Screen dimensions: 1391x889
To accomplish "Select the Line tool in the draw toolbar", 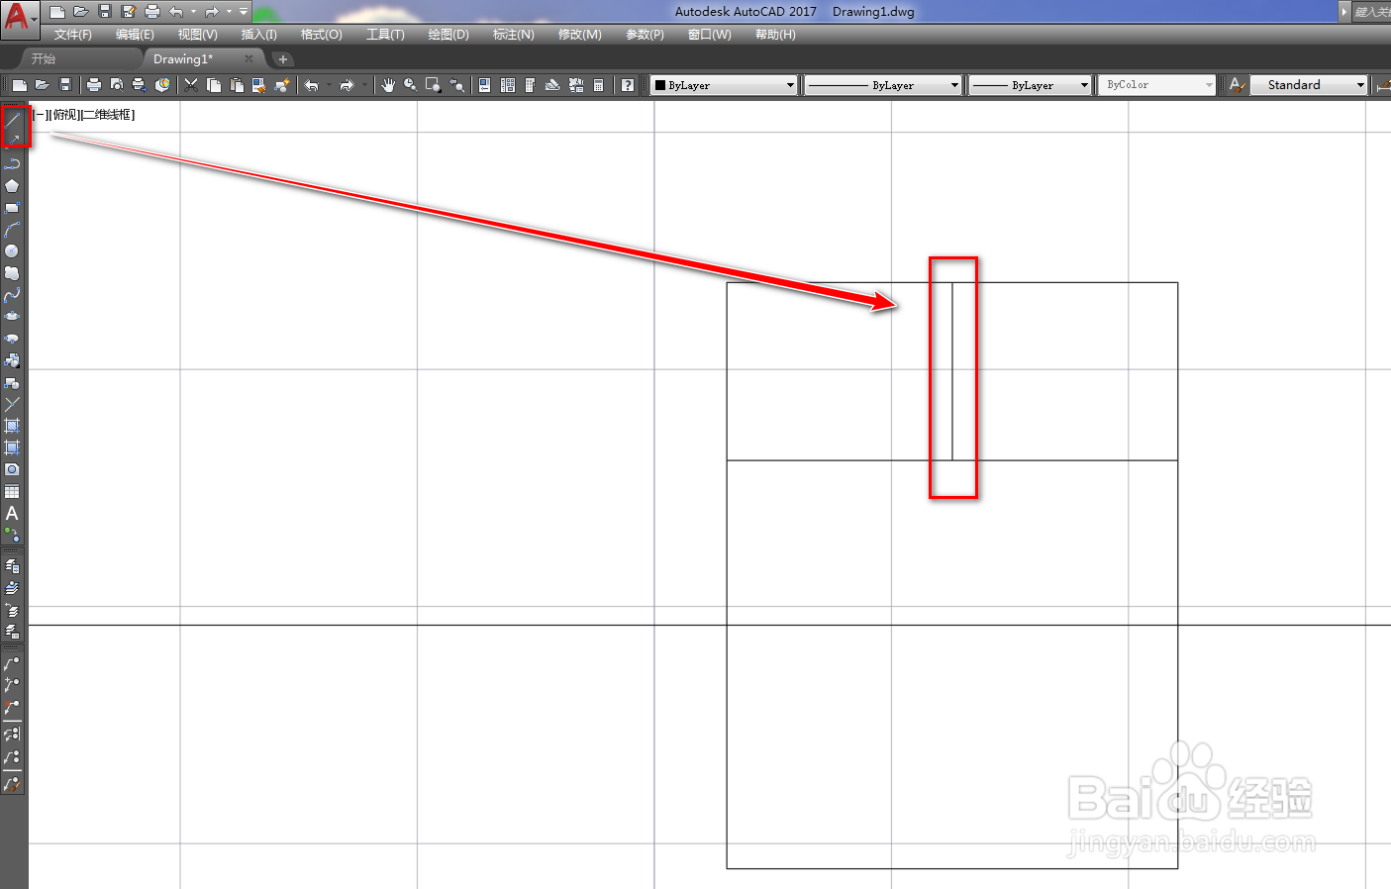I will pyautogui.click(x=13, y=120).
